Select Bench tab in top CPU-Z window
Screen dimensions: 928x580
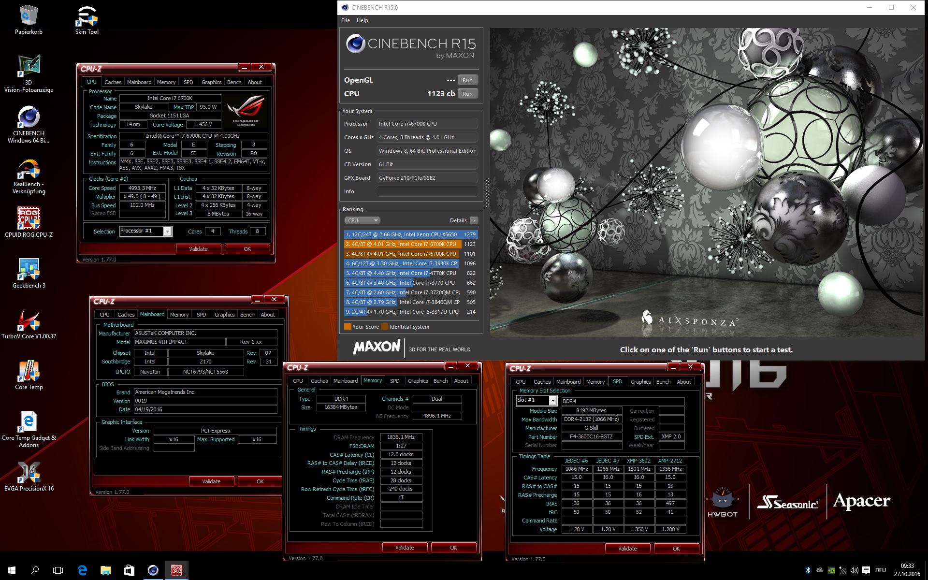pos(234,82)
